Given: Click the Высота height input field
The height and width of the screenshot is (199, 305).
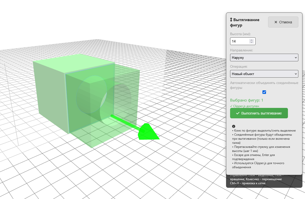Looking at the screenshot, I should [243, 41].
